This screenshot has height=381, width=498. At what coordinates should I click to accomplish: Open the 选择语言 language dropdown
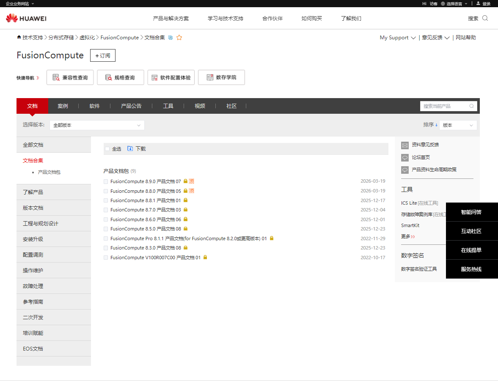(x=457, y=3)
